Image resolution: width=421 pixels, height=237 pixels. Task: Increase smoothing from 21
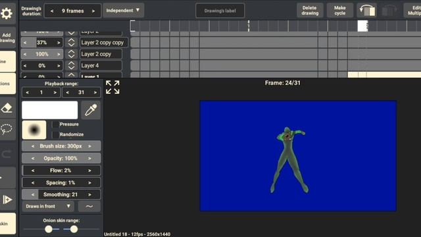pos(89,195)
